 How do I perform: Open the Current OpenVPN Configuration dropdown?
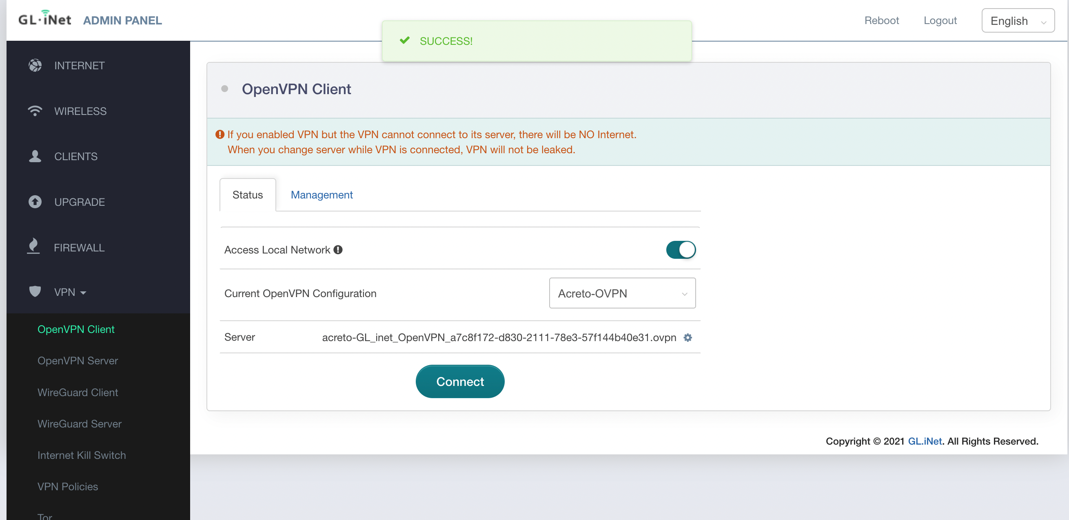[622, 293]
